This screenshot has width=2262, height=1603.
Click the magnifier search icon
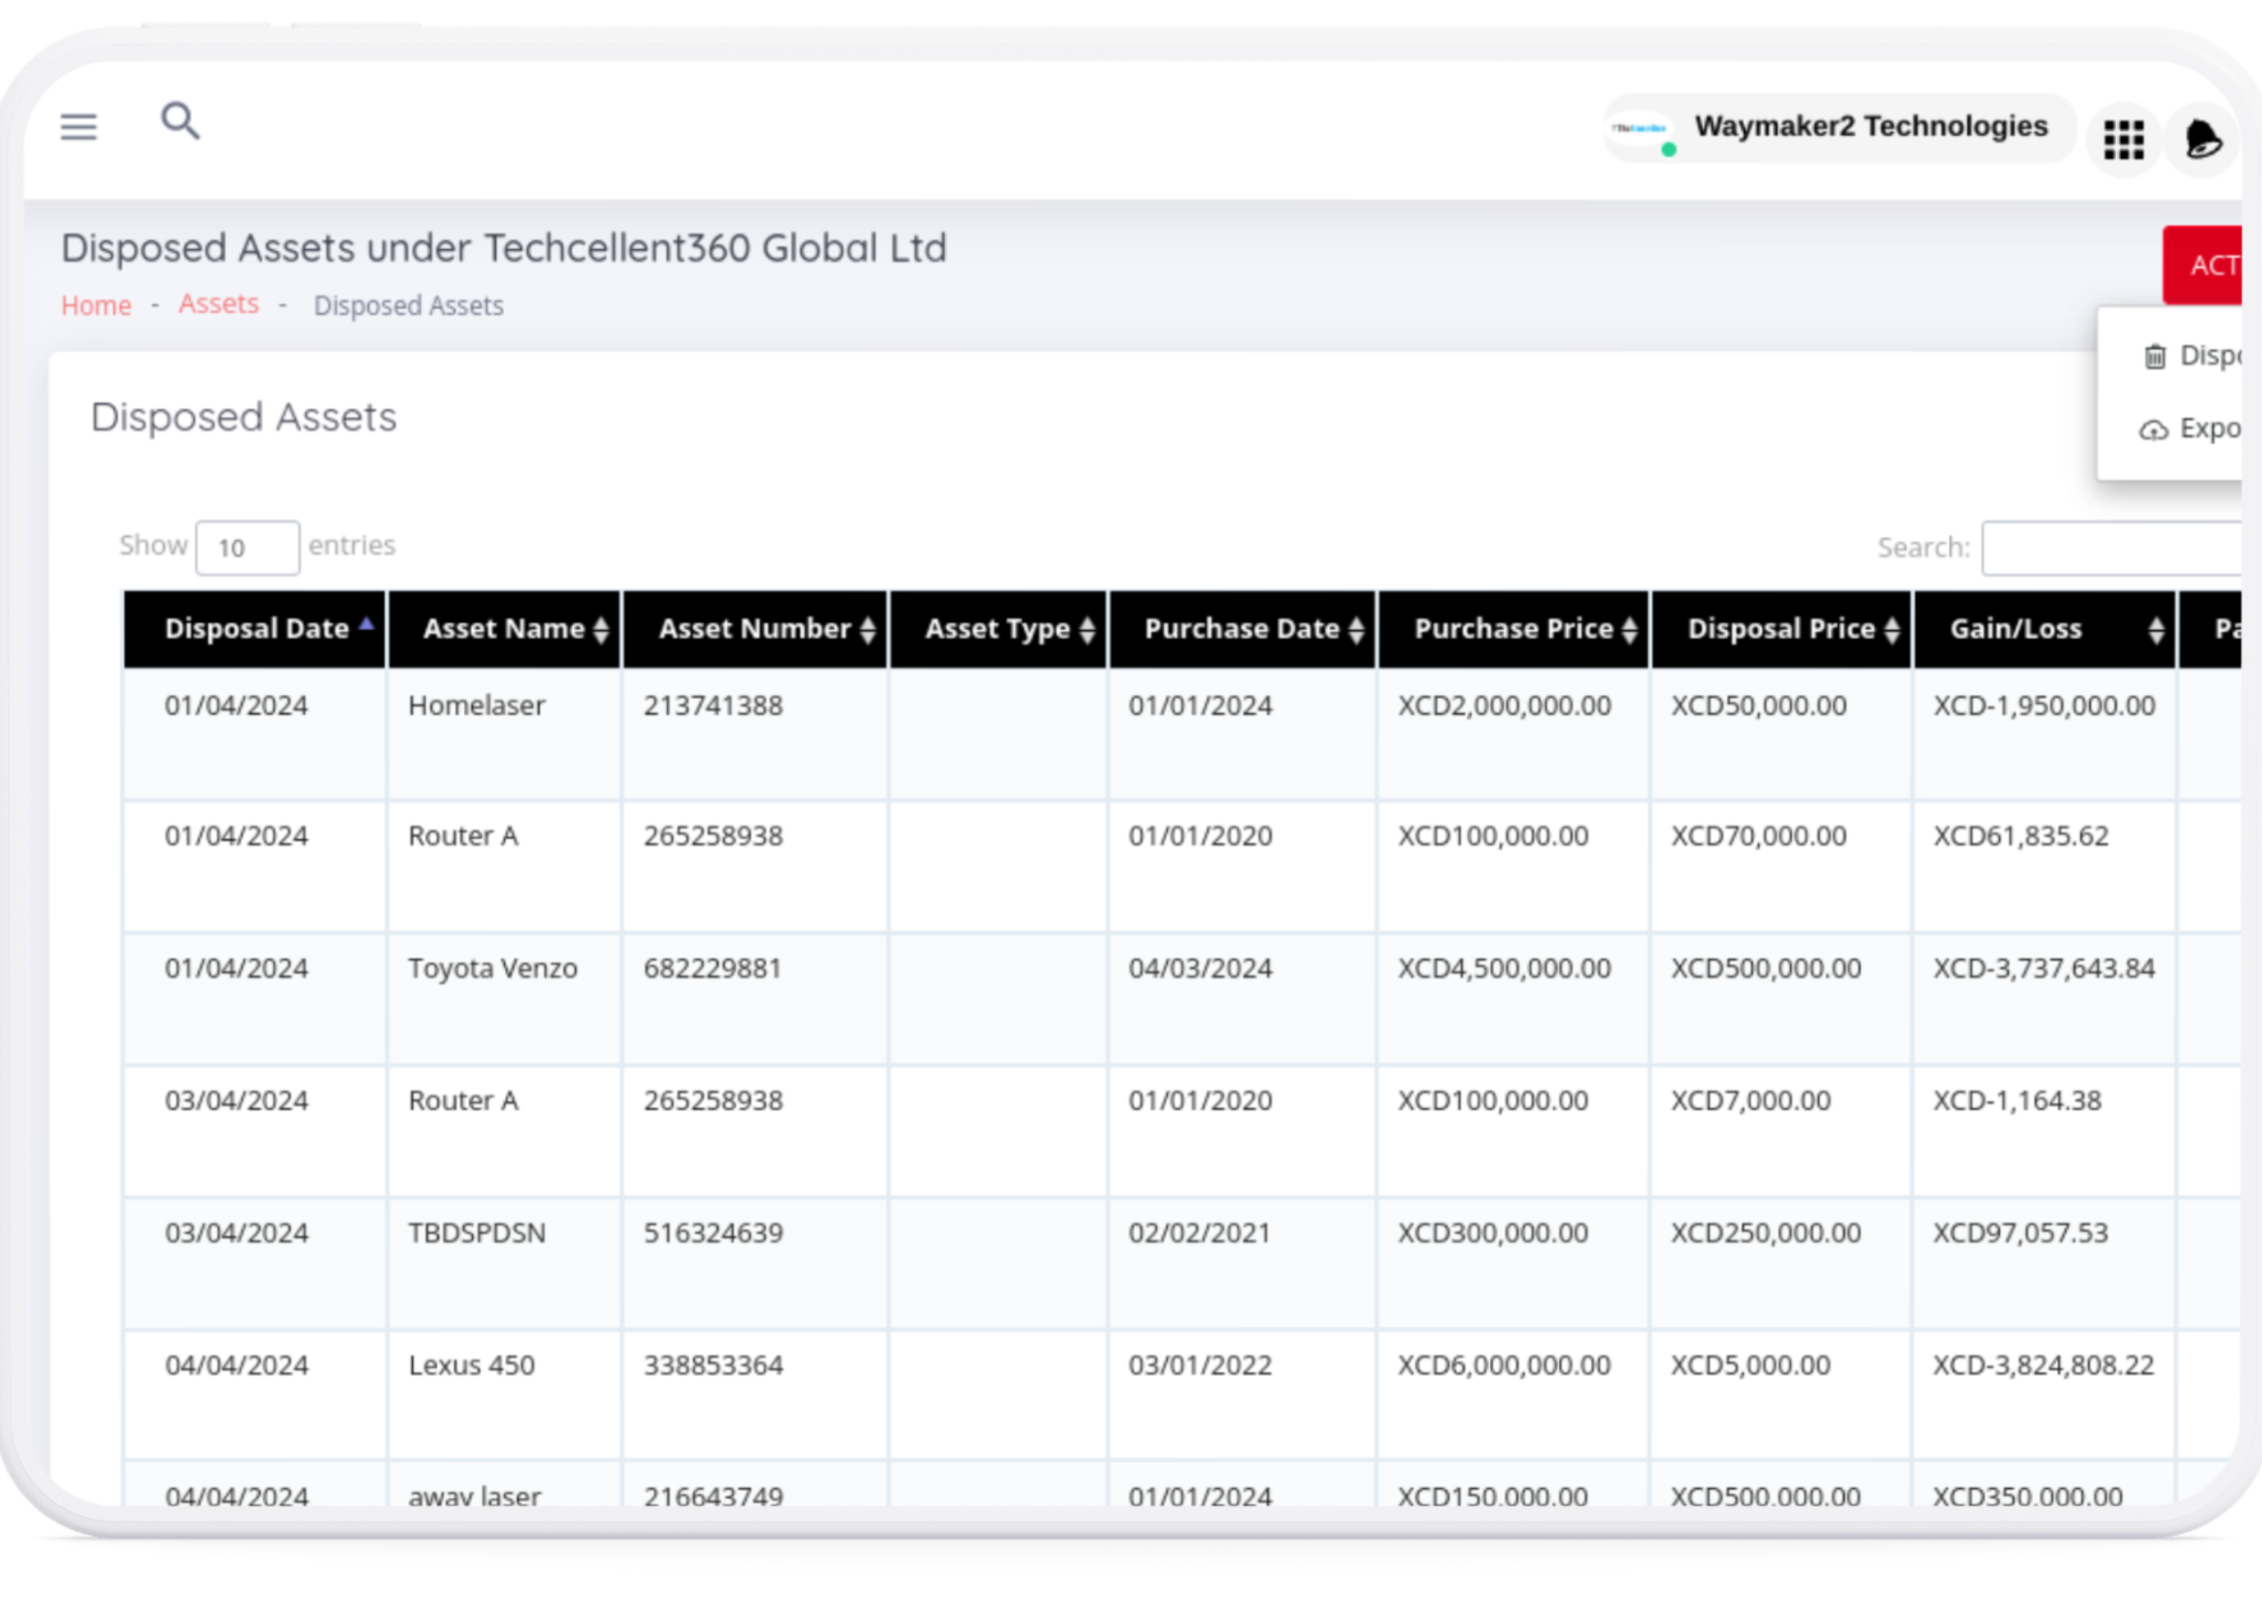[180, 121]
